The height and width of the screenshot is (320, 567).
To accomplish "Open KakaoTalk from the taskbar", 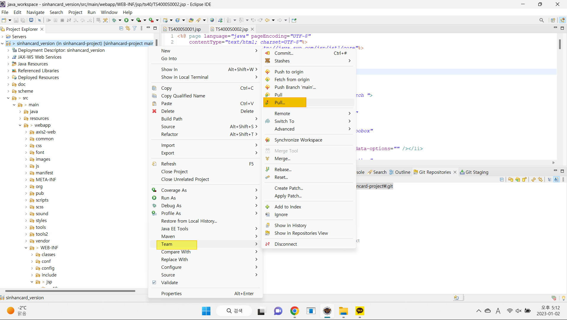I will [x=360, y=311].
